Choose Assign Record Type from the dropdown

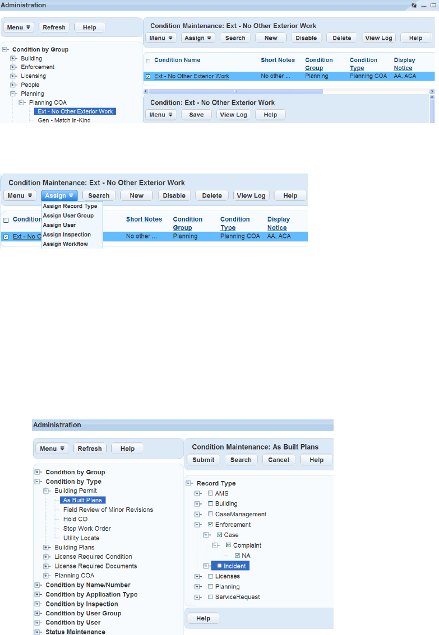pyautogui.click(x=70, y=206)
